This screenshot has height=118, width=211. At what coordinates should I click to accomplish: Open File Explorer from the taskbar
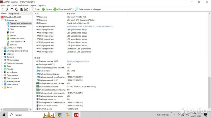[68, 115]
